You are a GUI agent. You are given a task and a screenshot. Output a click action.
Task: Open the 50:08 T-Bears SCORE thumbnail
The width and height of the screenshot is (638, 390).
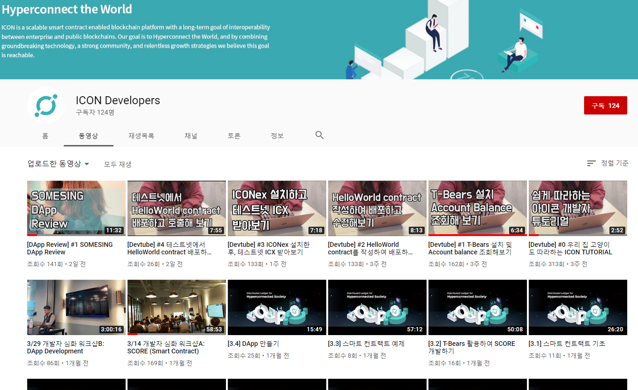(478, 307)
